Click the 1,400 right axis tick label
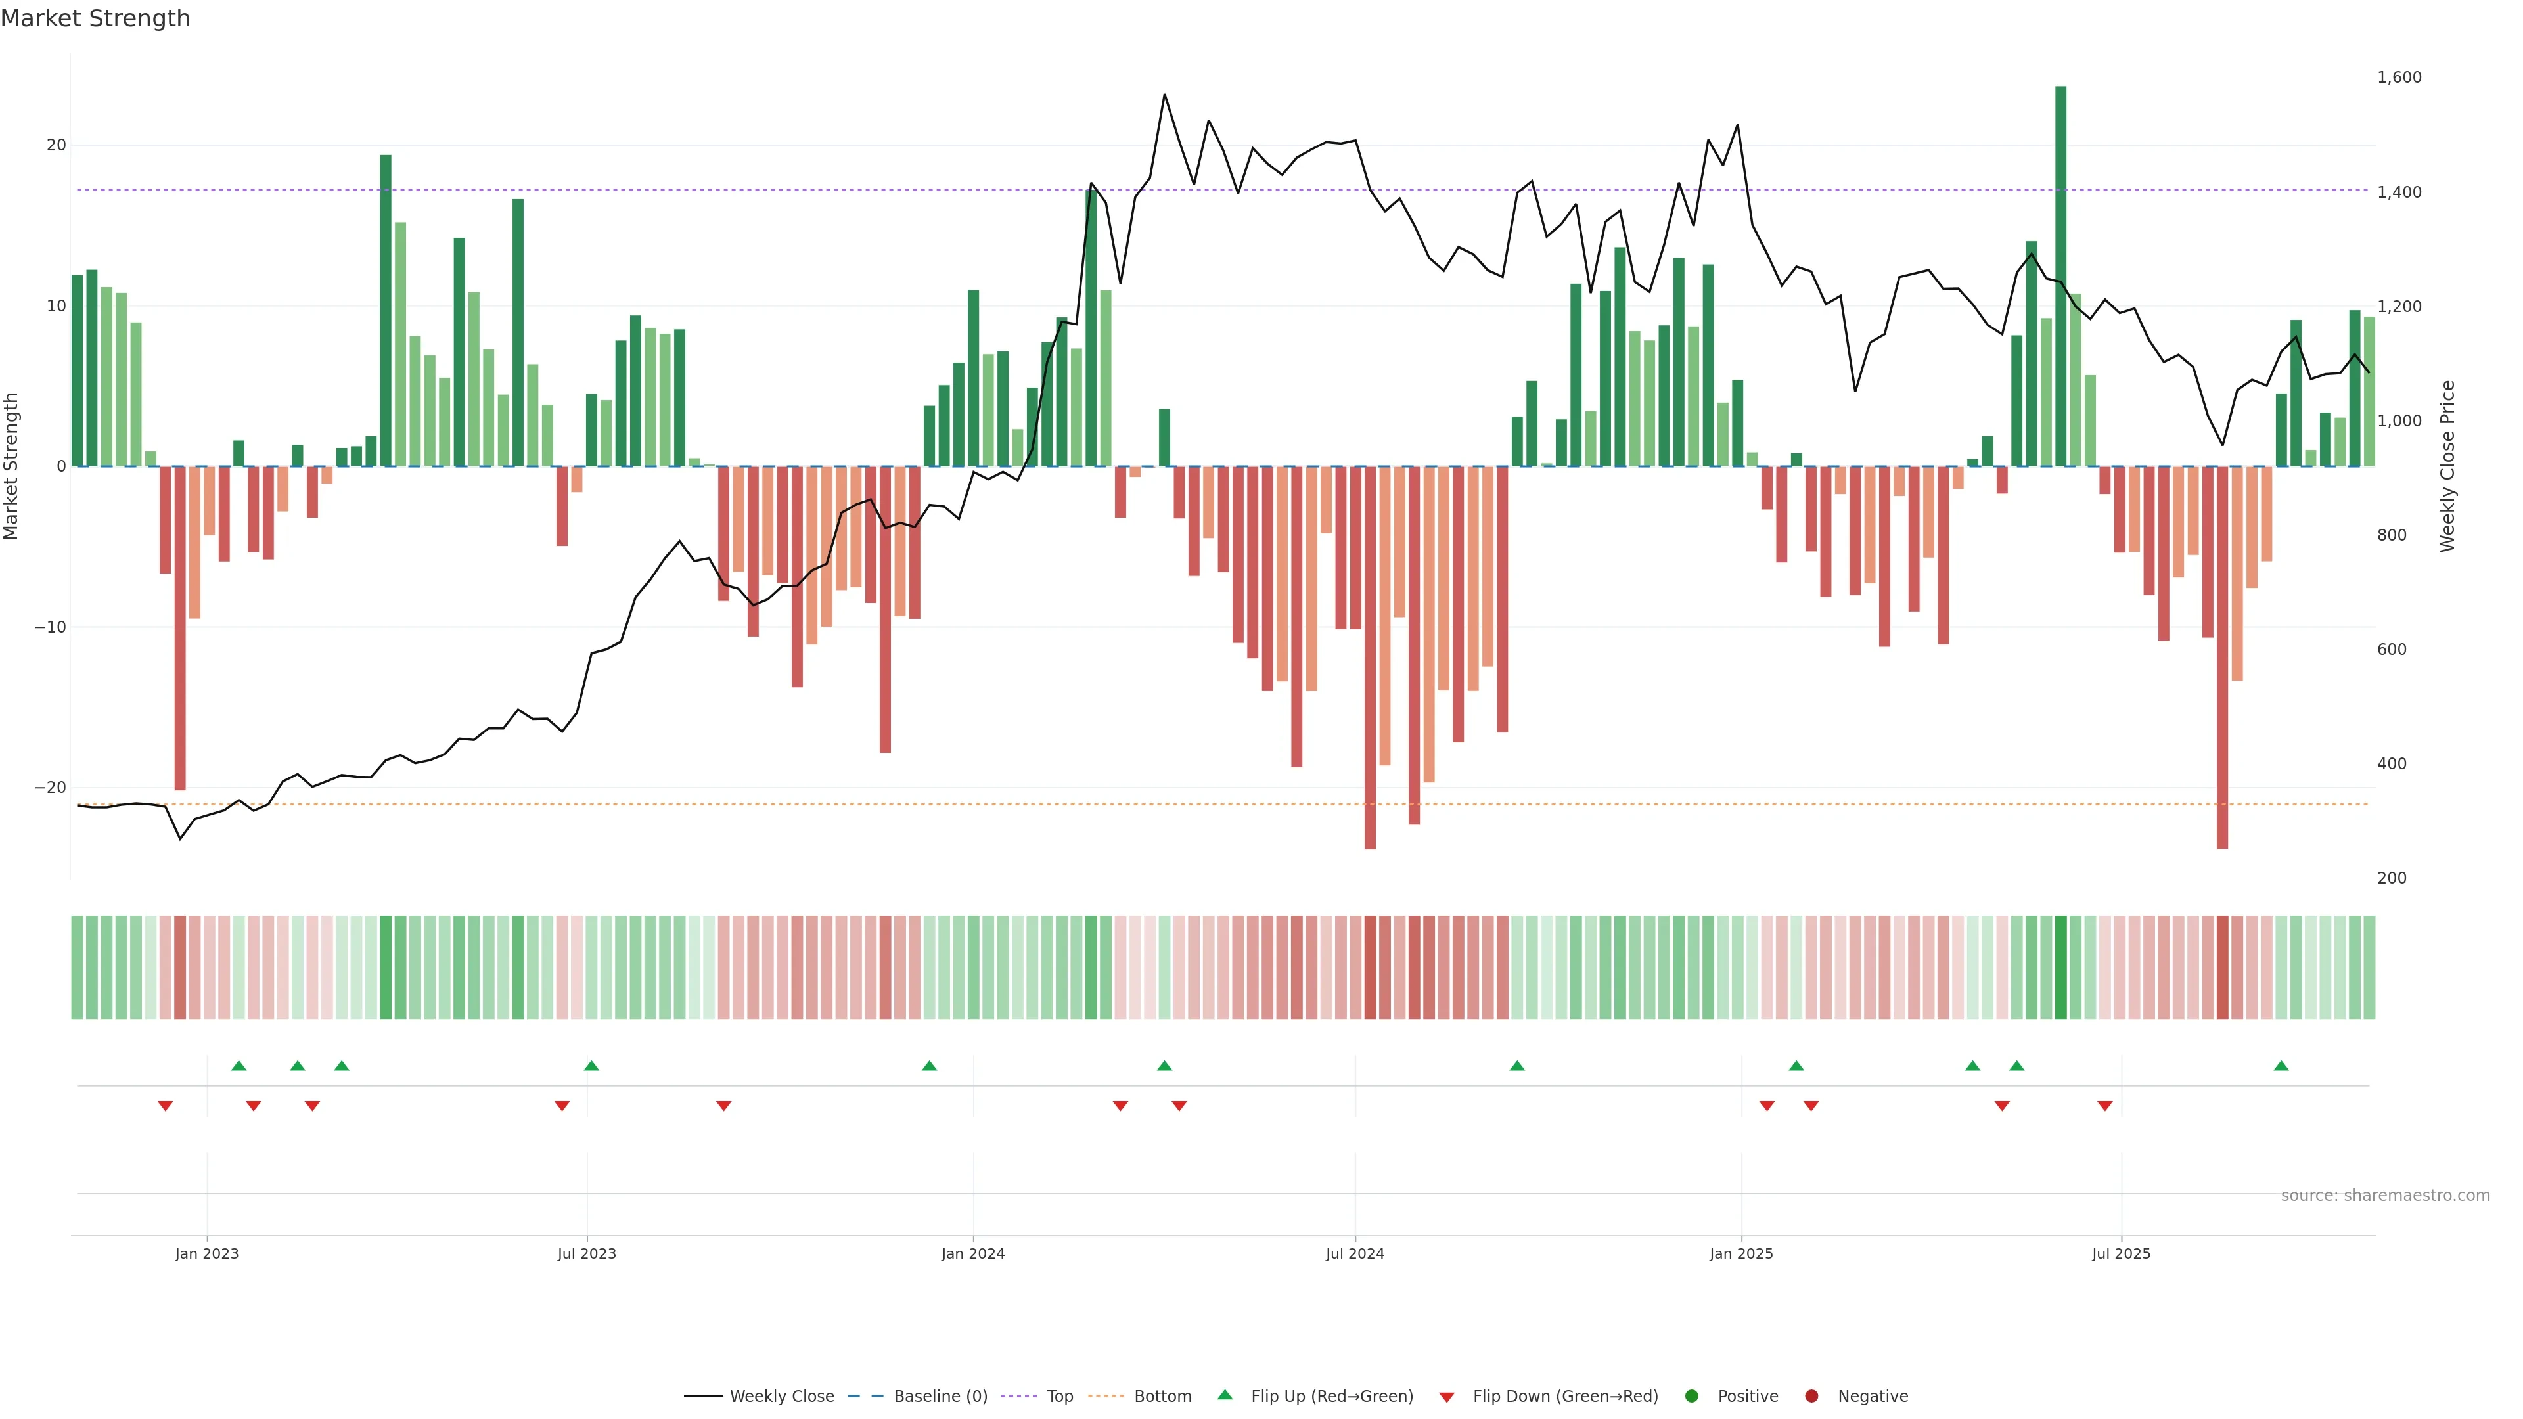This screenshot has height=1419, width=2523. [2399, 192]
